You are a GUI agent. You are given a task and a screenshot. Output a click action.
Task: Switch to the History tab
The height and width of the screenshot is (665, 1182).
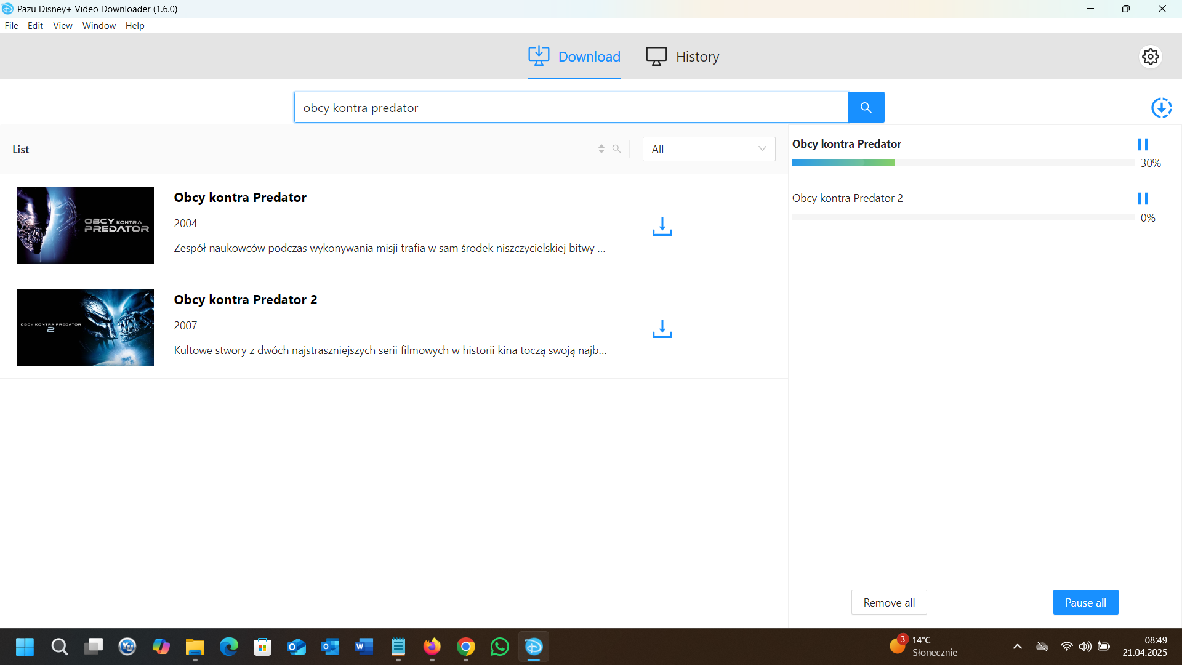point(682,57)
